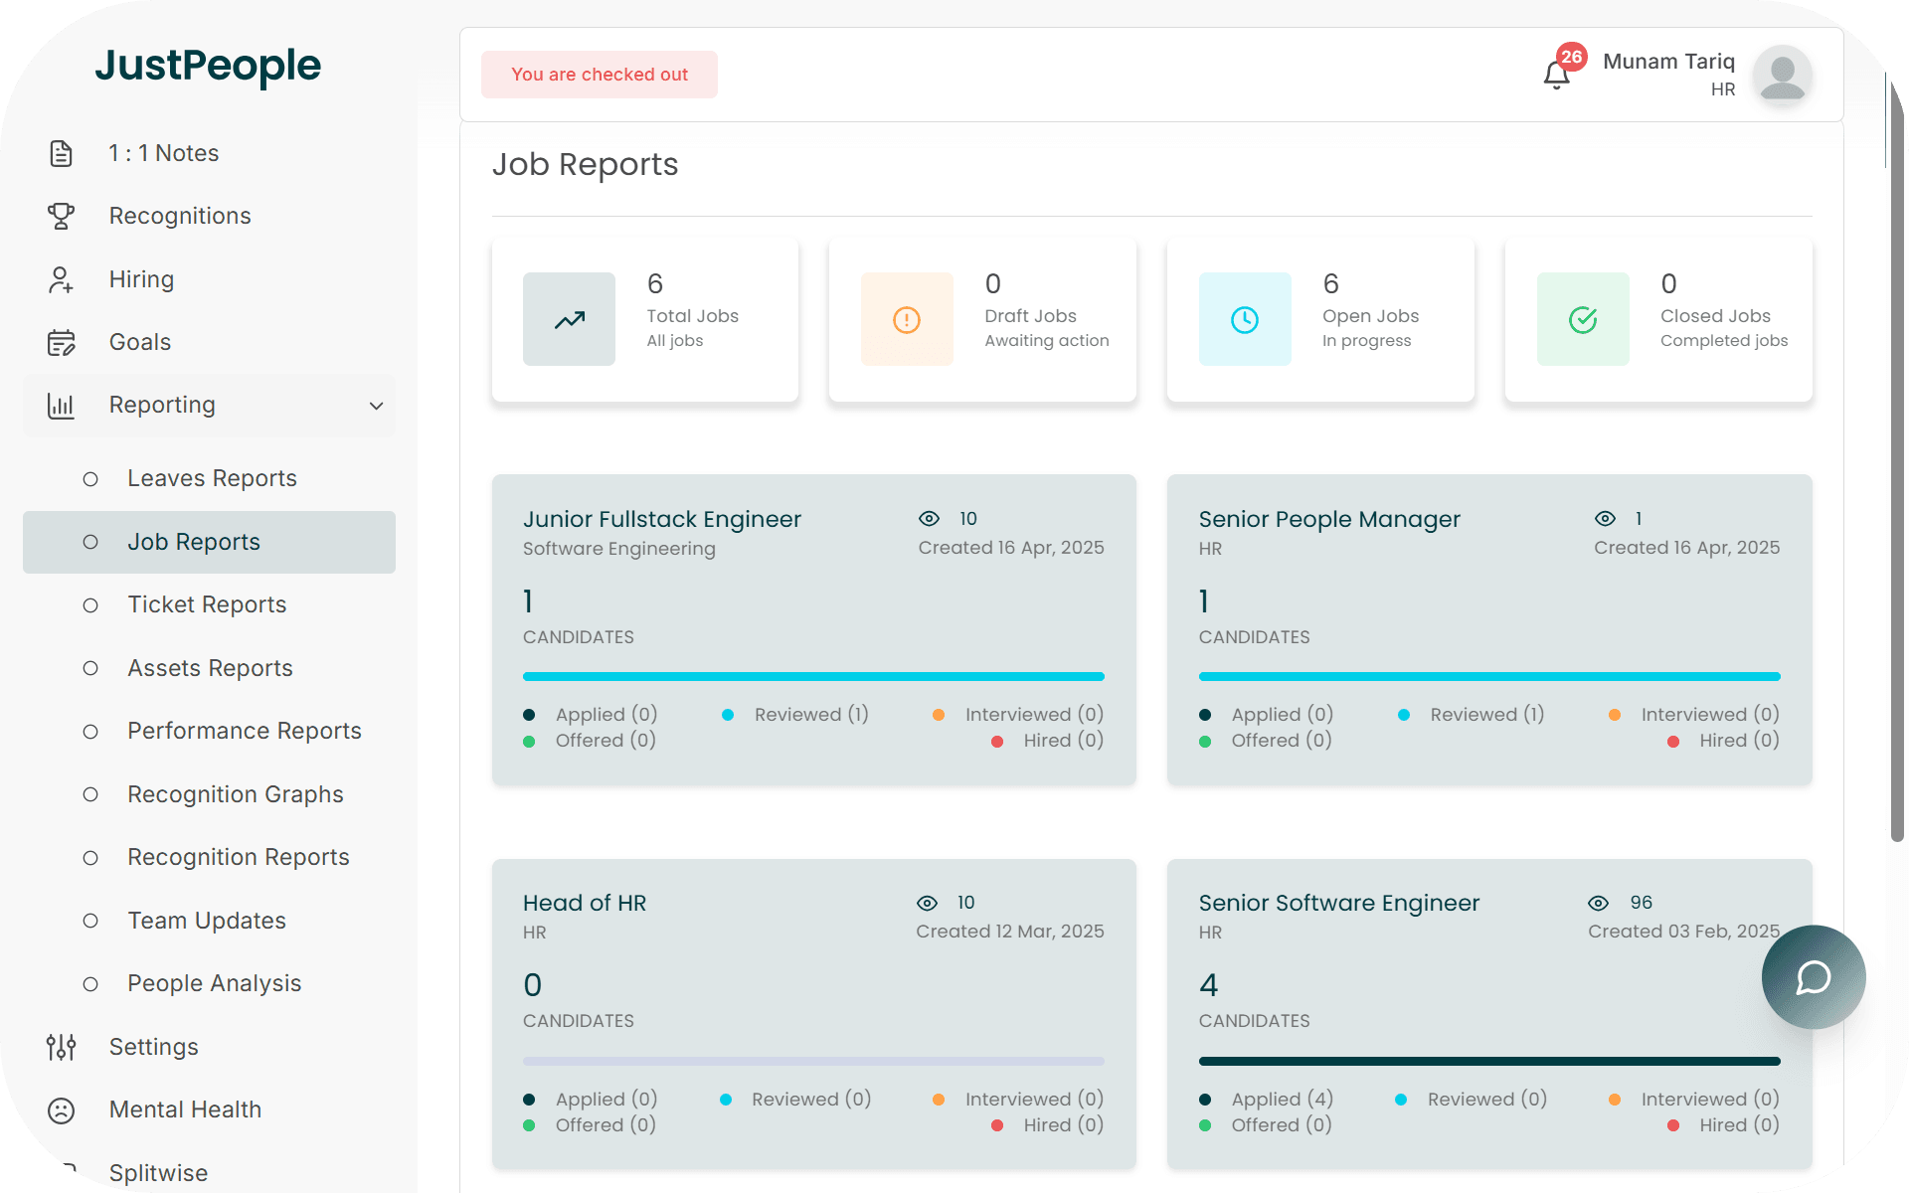This screenshot has height=1193, width=1909.
Task: Select the Leaves Reports radio circle
Action: tap(90, 479)
